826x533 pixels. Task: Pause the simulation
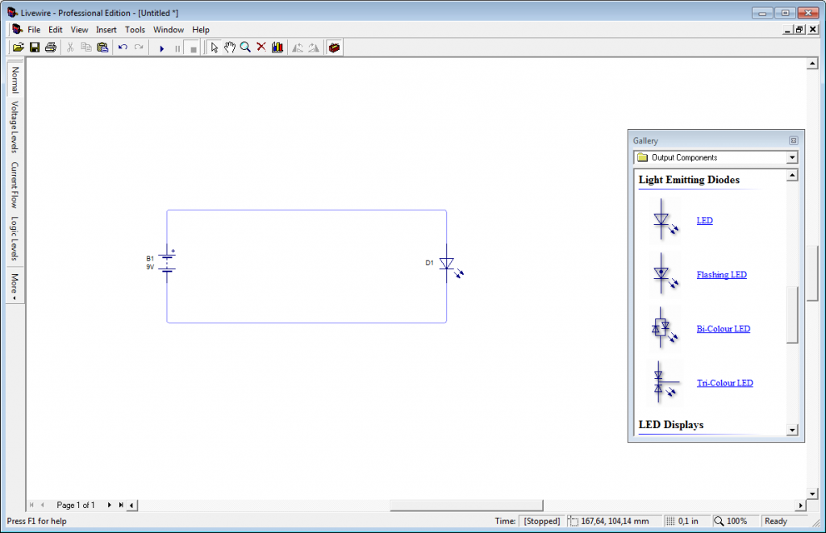pyautogui.click(x=177, y=47)
